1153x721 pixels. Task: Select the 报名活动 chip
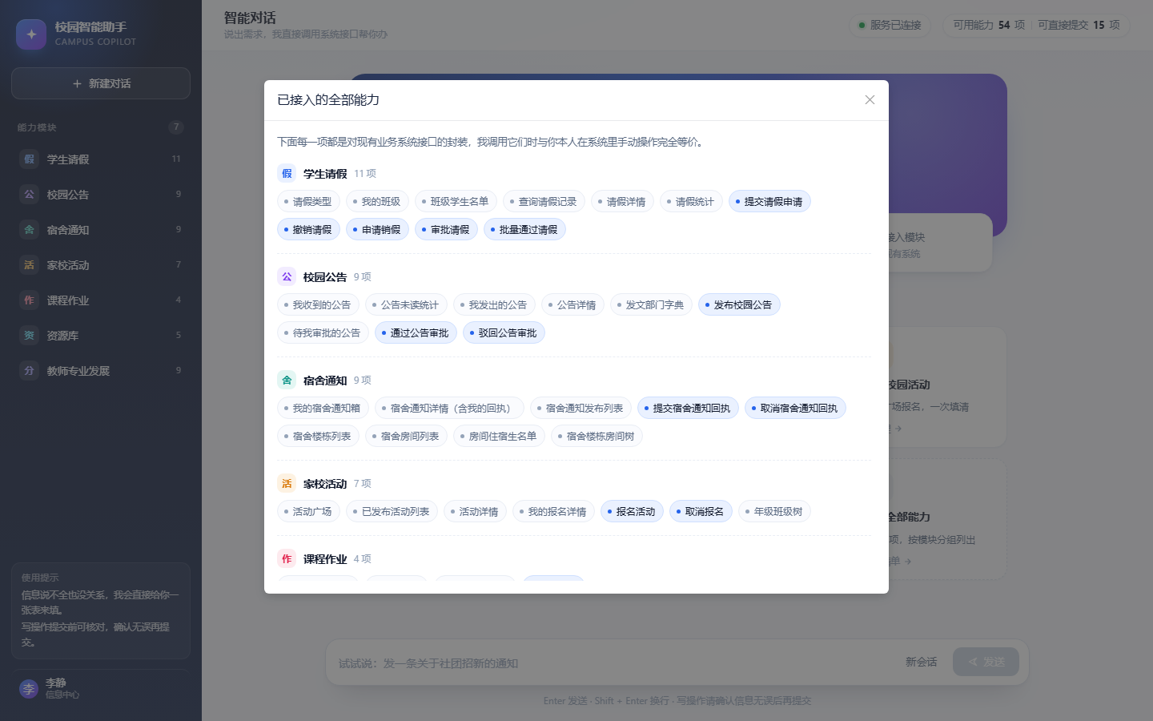click(x=633, y=512)
